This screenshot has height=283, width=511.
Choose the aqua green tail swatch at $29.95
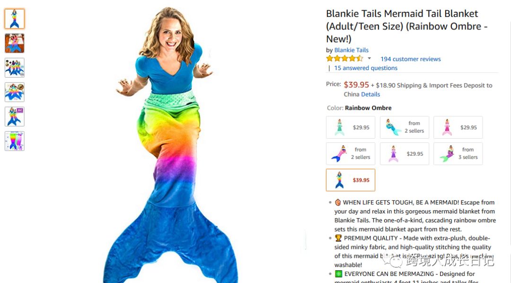(350, 127)
